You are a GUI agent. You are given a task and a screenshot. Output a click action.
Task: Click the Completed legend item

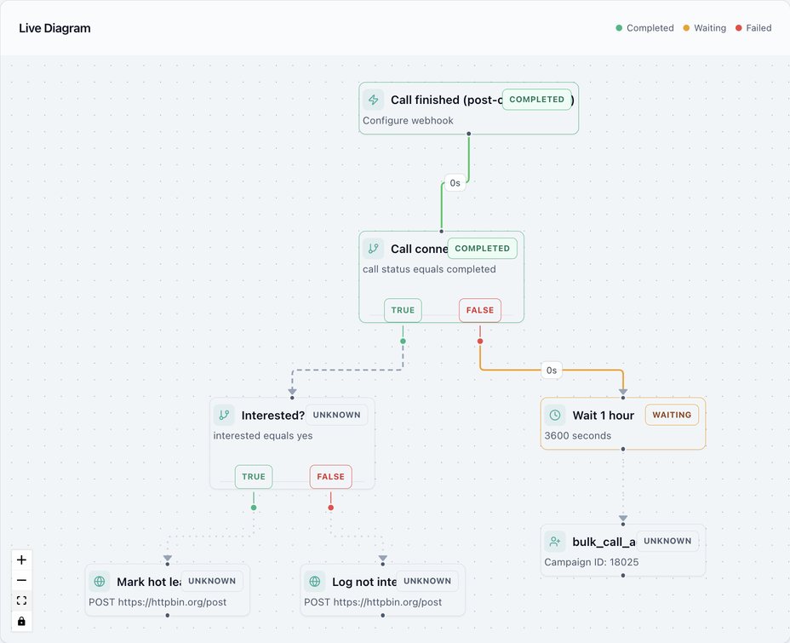pyautogui.click(x=645, y=28)
